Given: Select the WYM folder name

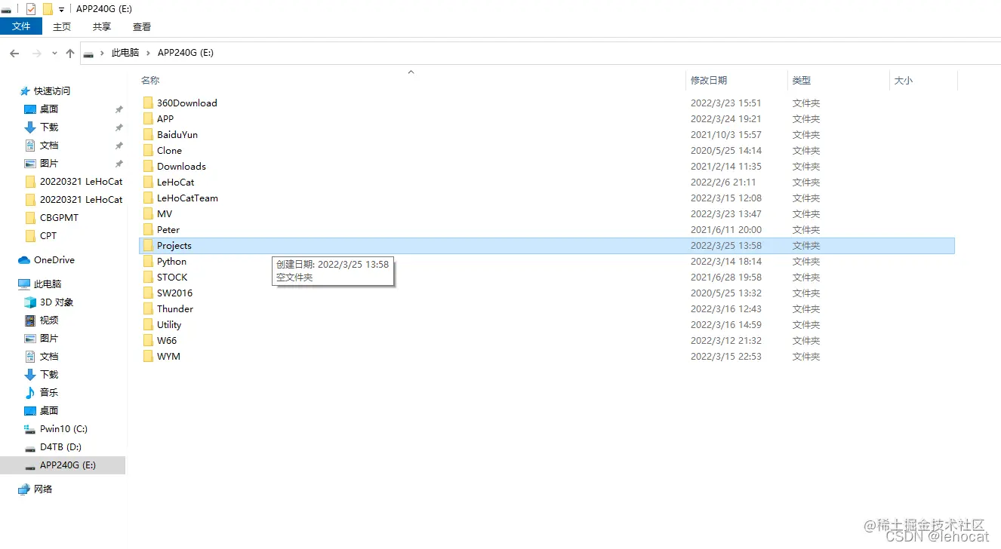Looking at the screenshot, I should (x=168, y=356).
